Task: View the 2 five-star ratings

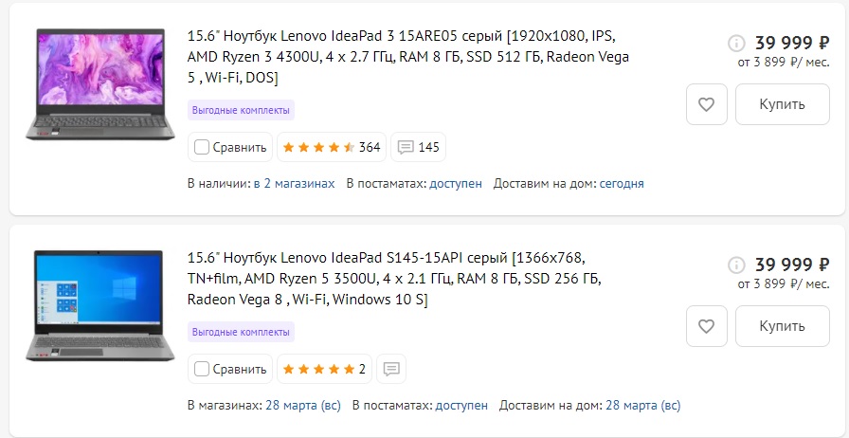Action: click(324, 369)
